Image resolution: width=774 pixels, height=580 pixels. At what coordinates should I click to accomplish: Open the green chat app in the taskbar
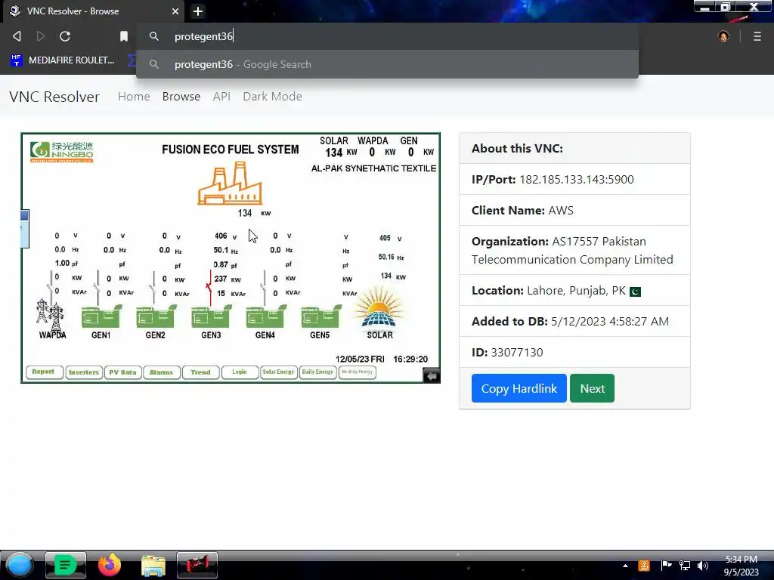tap(66, 565)
